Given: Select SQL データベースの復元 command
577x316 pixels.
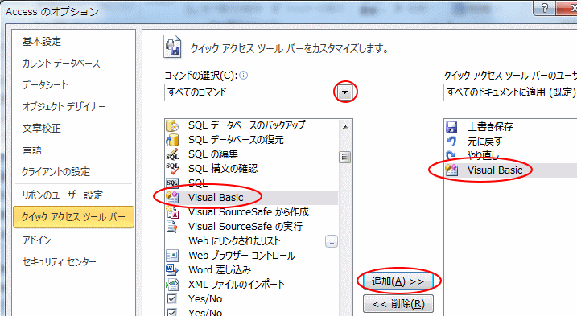Looking at the screenshot, I should [251, 140].
